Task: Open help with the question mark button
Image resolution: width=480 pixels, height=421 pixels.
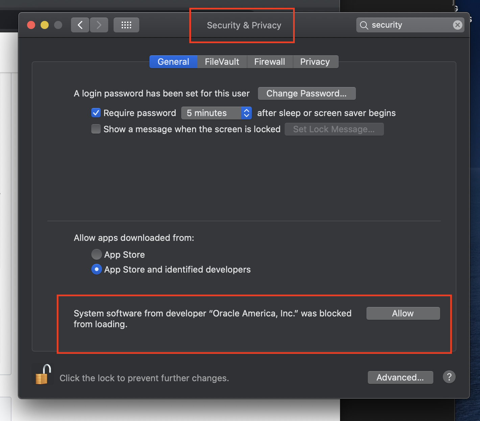Action: pos(449,377)
